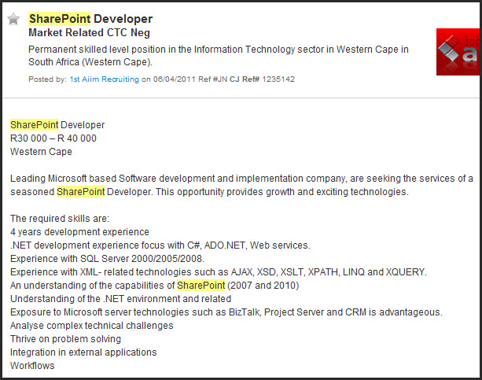Click the red recruiter logo thumbnail
The image size is (482, 380).
[457, 52]
